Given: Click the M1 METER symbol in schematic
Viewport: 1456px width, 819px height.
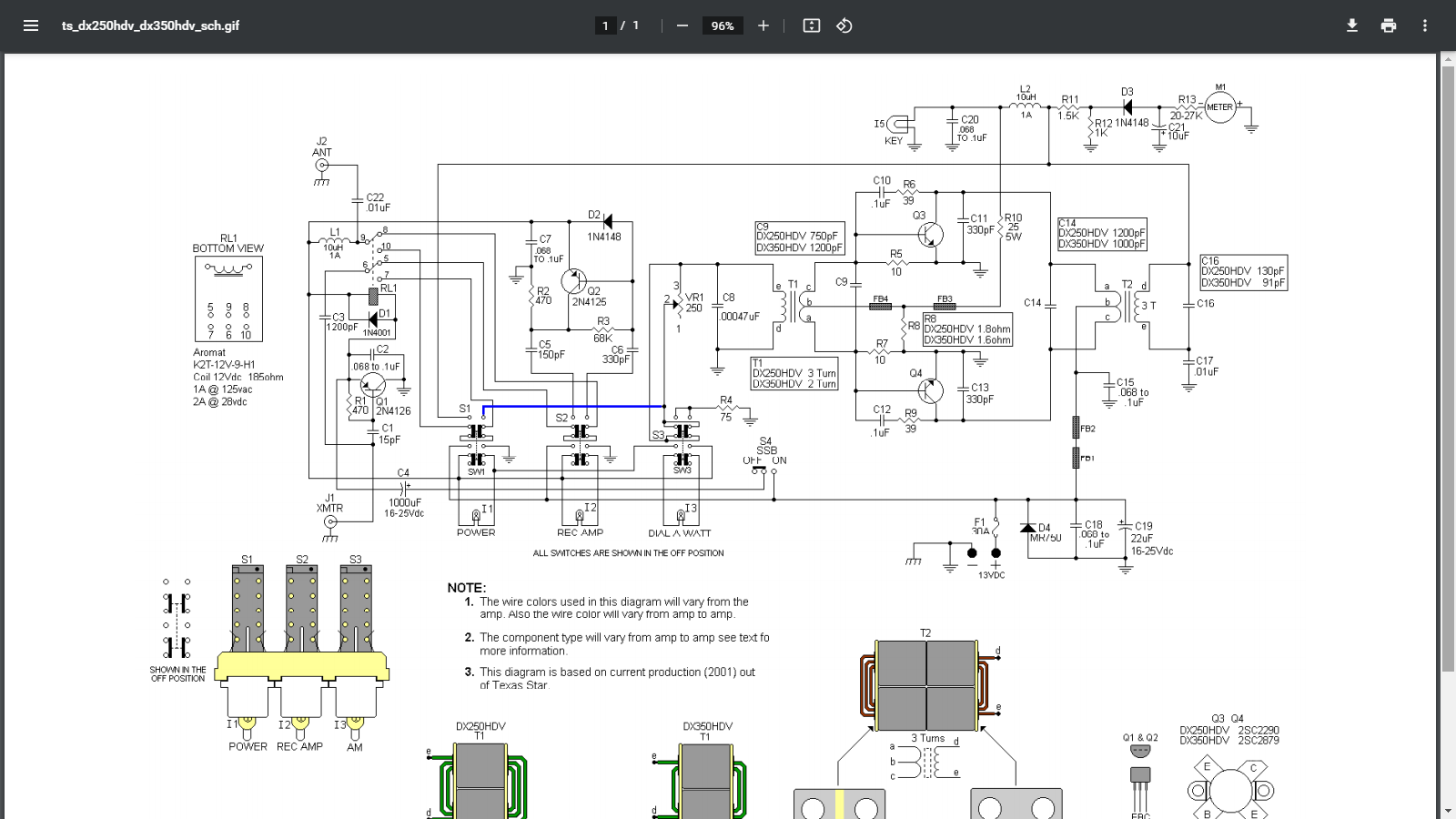Looking at the screenshot, I should point(1220,107).
